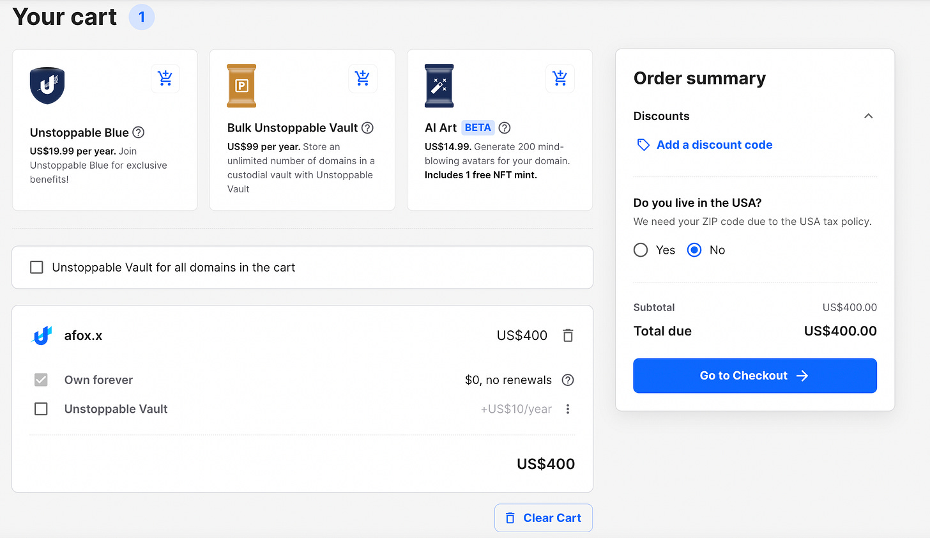
Task: Click 'Includes 1 free NFT mint.' text
Action: [481, 175]
